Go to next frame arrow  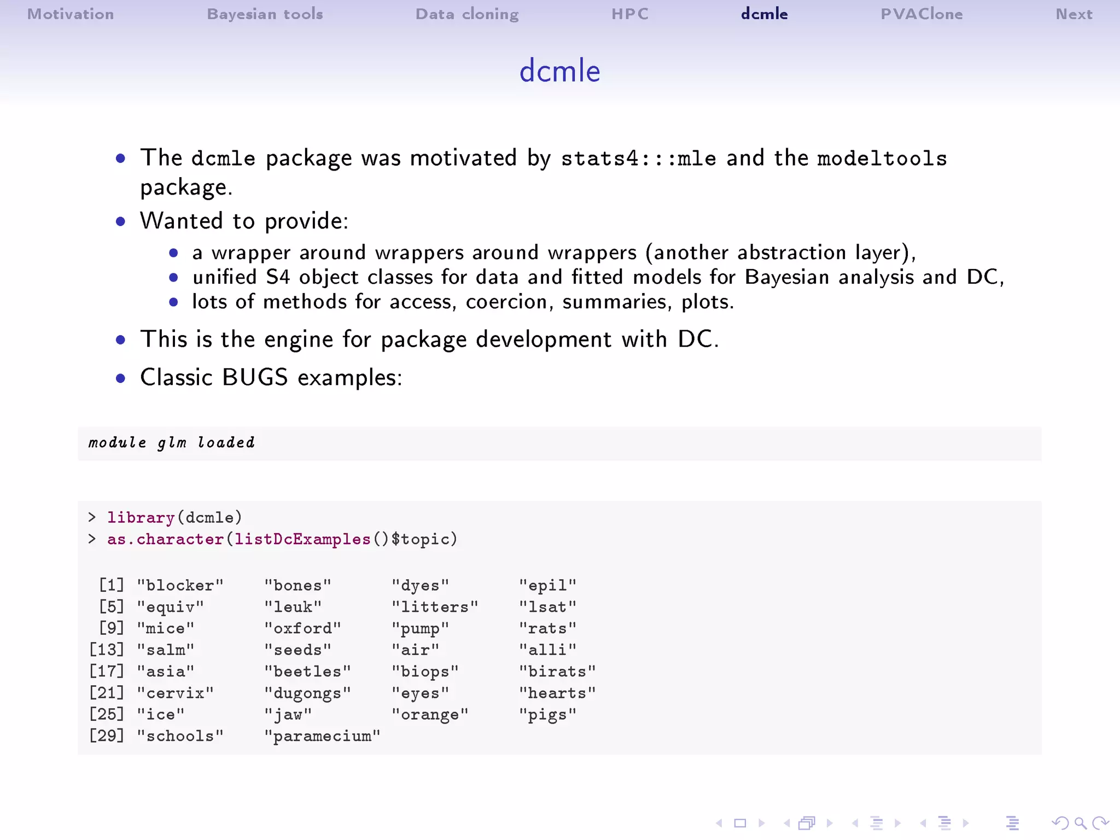830,822
